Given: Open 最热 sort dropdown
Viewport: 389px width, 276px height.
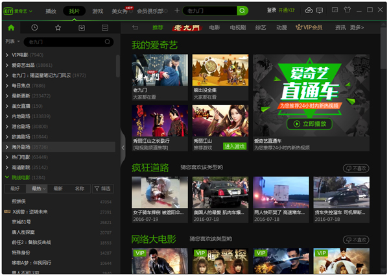Looking at the screenshot, I should 37,189.
